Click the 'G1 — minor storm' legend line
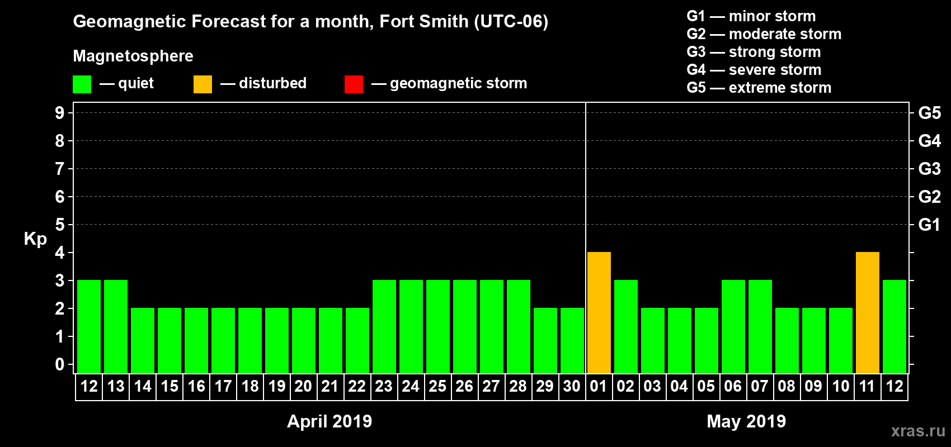This screenshot has height=447, width=951. click(x=751, y=16)
